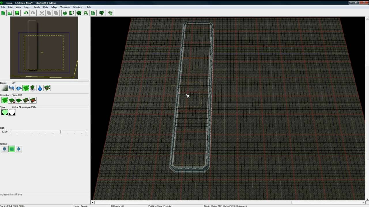Click the scroll-down arrow of the viewport

coord(367,199)
